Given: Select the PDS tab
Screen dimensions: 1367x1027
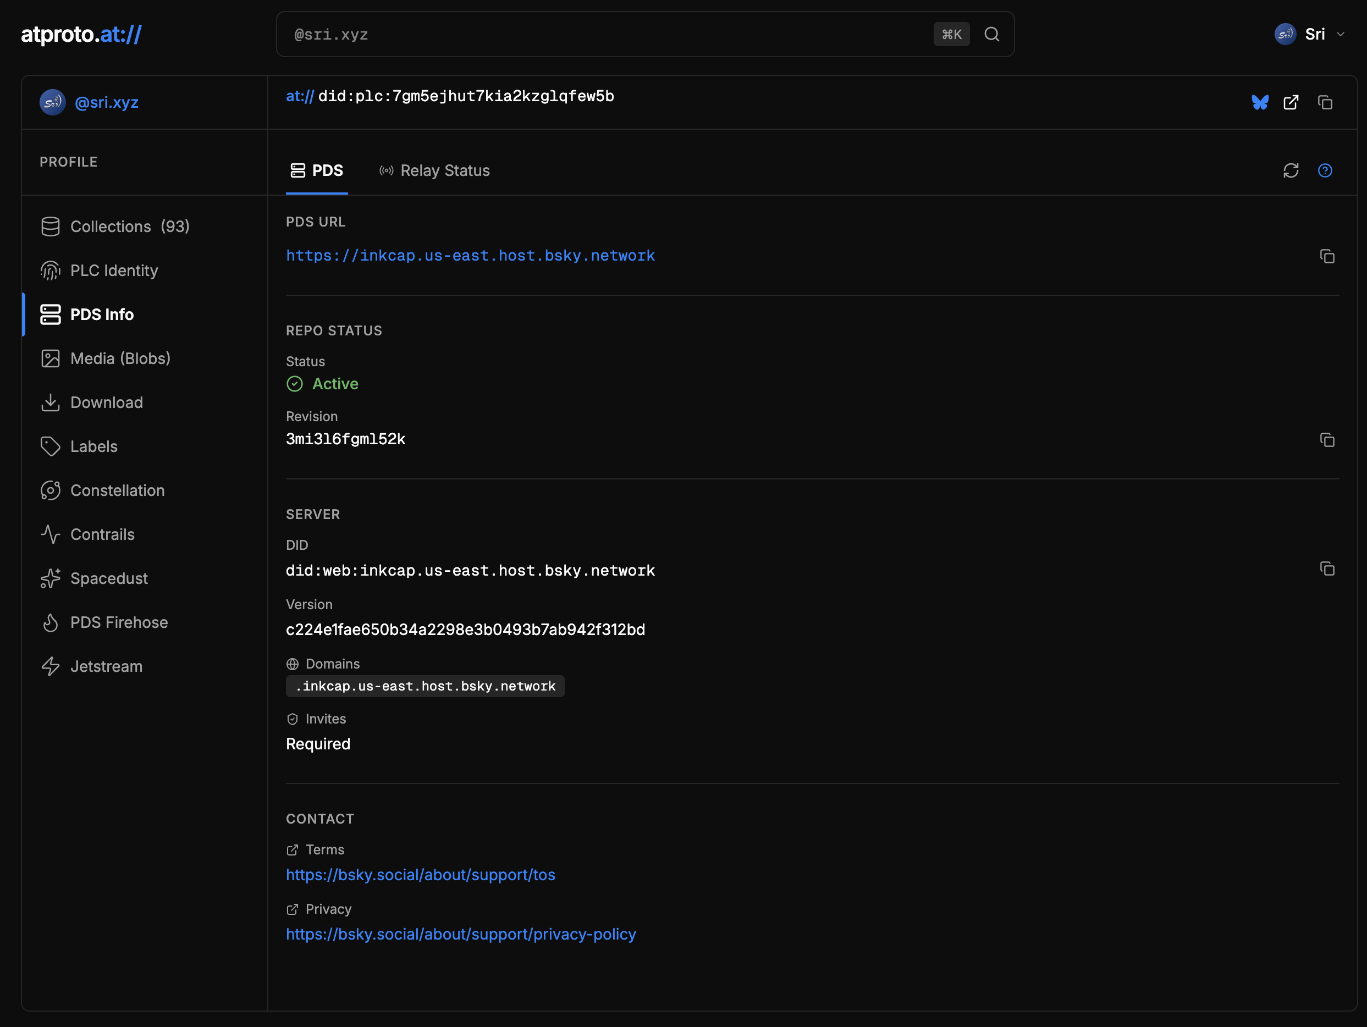Looking at the screenshot, I should tap(317, 170).
